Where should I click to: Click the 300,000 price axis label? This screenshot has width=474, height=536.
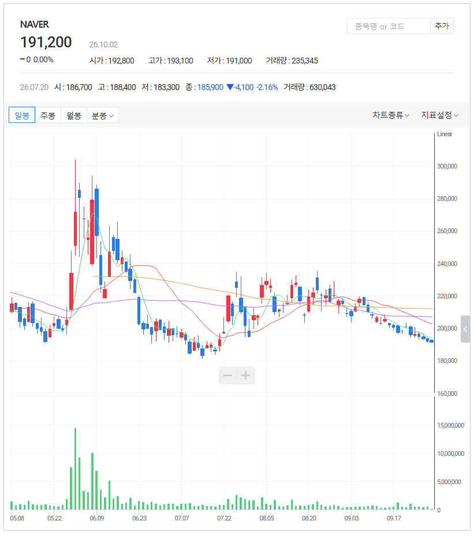(447, 166)
